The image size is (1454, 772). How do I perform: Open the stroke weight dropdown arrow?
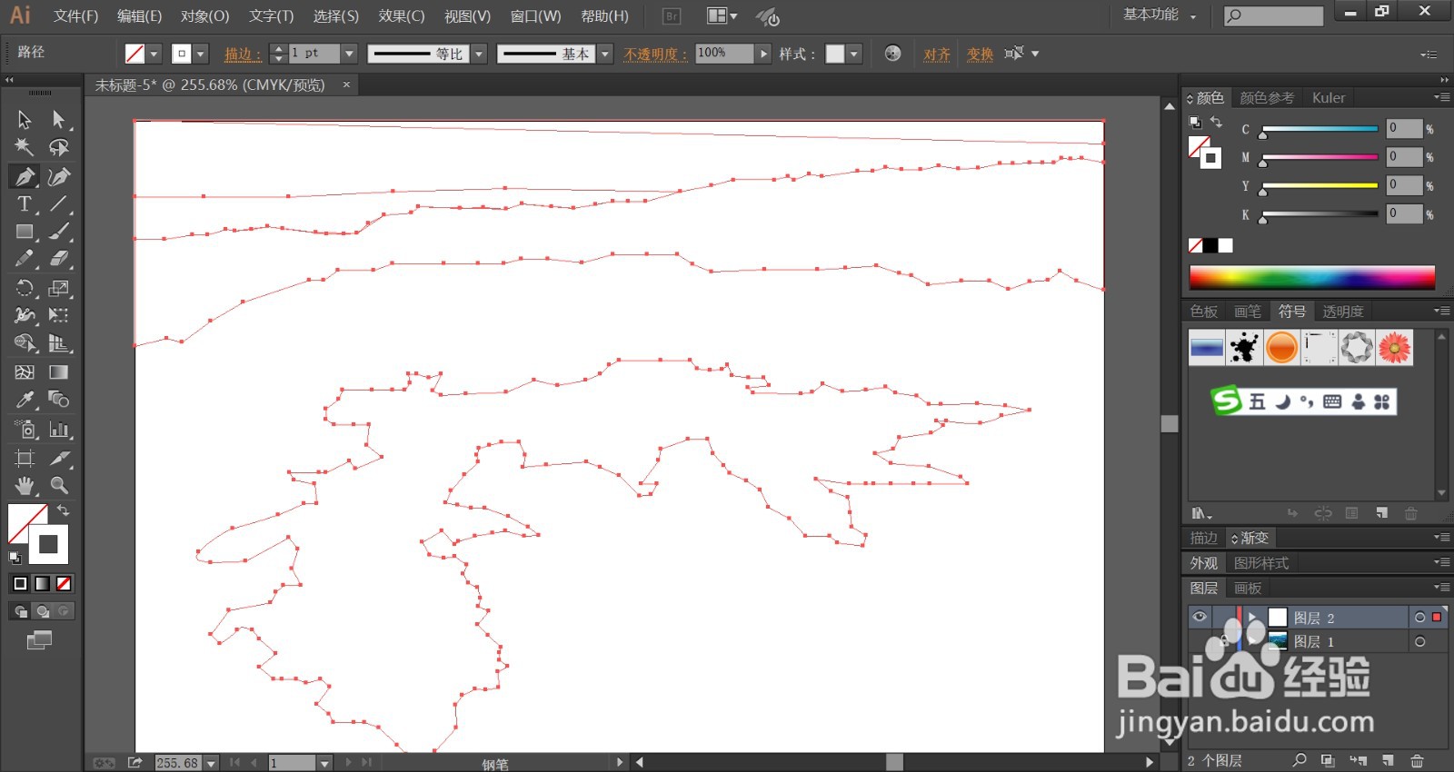click(x=348, y=54)
